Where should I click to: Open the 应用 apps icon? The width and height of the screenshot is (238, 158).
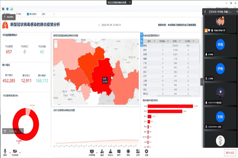click(138, 152)
